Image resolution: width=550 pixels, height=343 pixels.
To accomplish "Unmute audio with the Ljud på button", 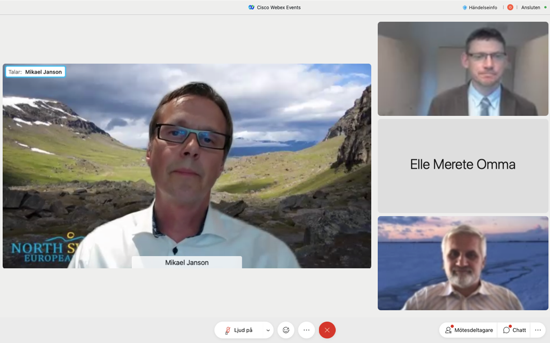I will [x=239, y=330].
